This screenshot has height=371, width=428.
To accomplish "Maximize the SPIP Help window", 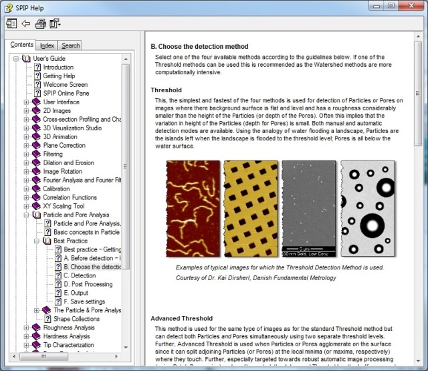I will 391,5.
